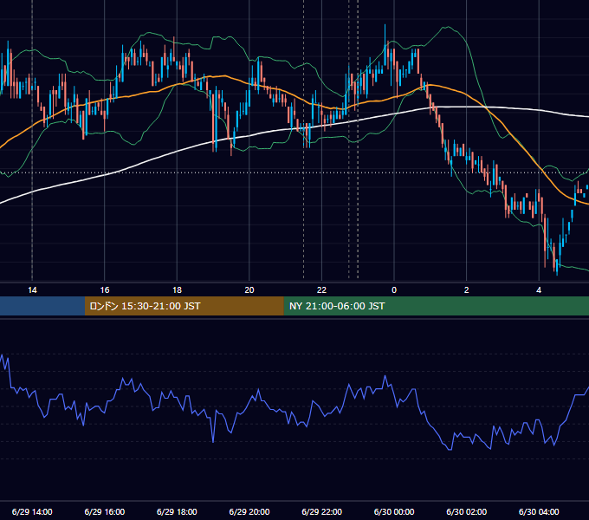Click the blue session band before ロンドン
Viewport: 589px width, 520px height.
click(x=42, y=306)
